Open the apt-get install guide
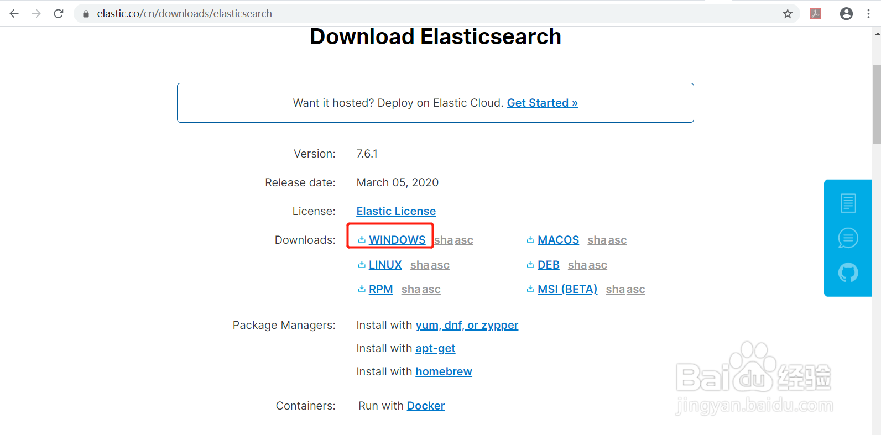Image resolution: width=881 pixels, height=435 pixels. 435,348
